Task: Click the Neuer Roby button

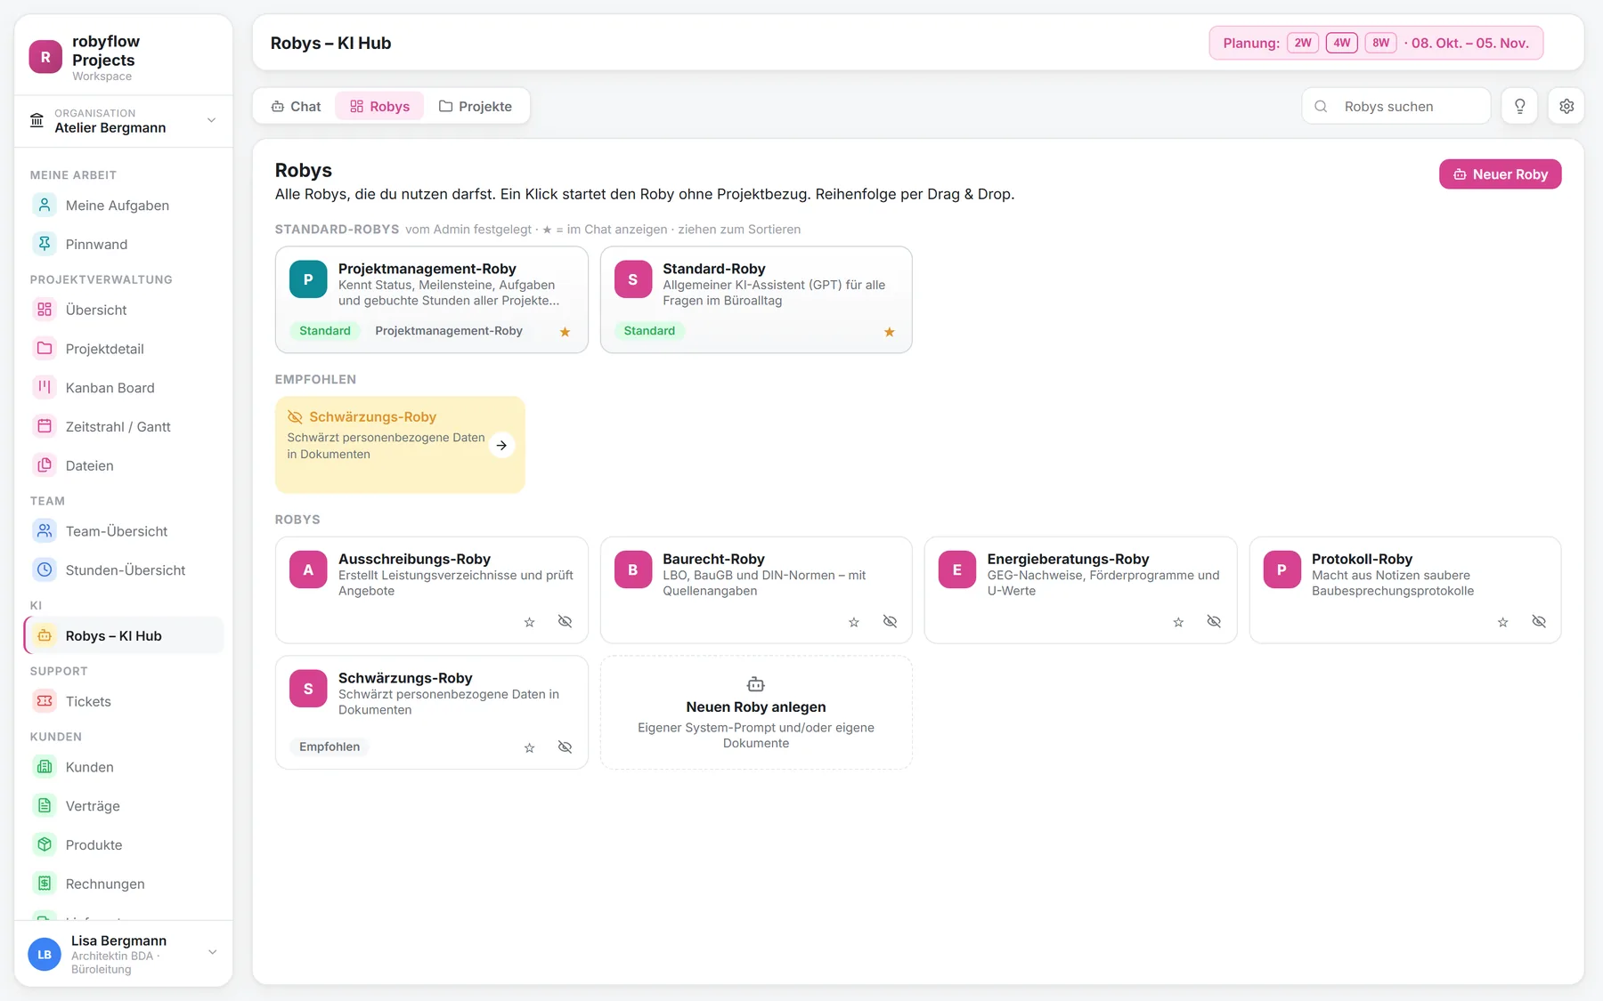Action: (x=1500, y=174)
